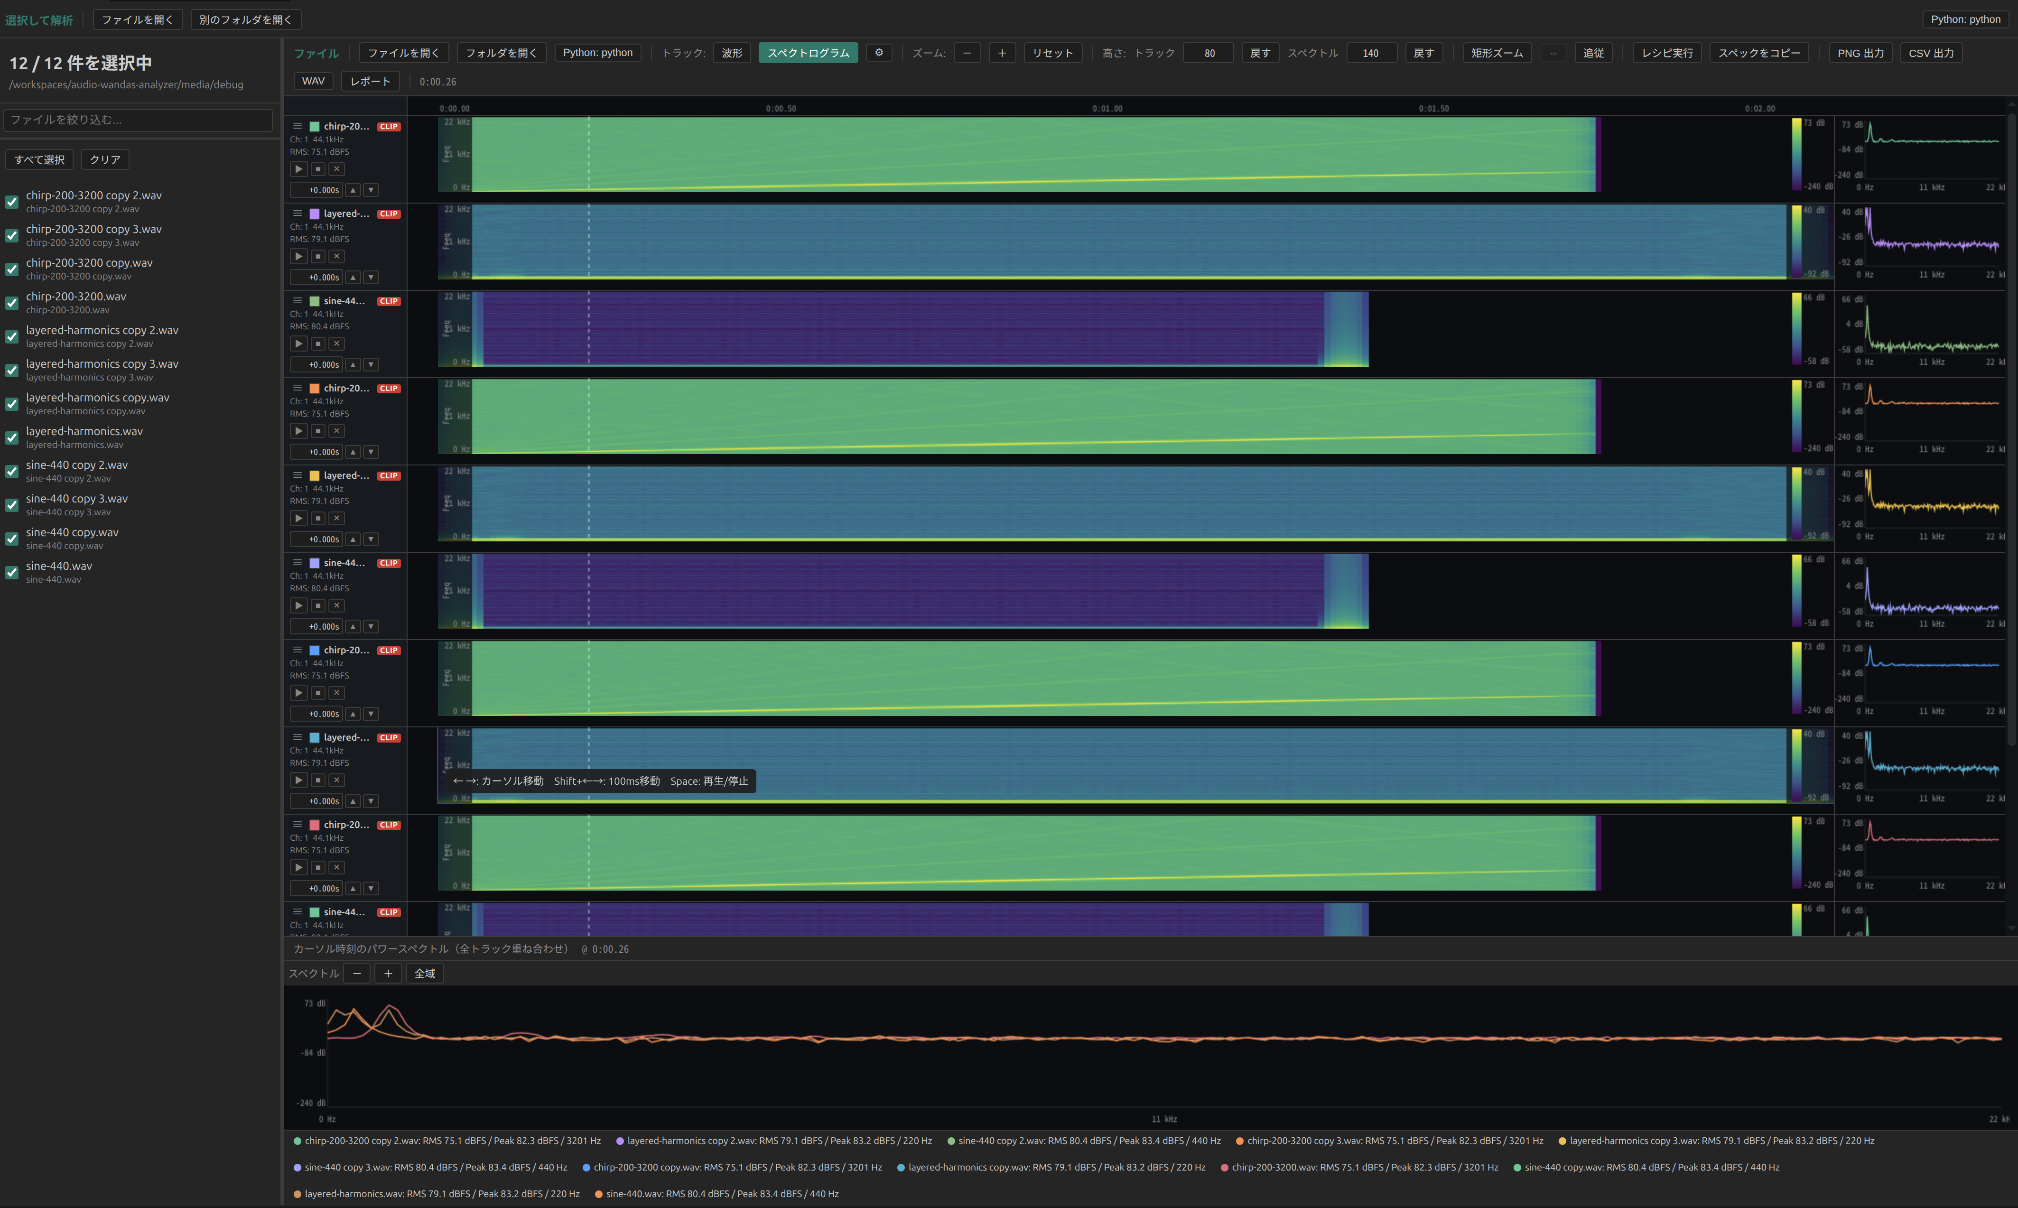
Task: Grab the drag handle of lavender sine track
Action: [298, 563]
